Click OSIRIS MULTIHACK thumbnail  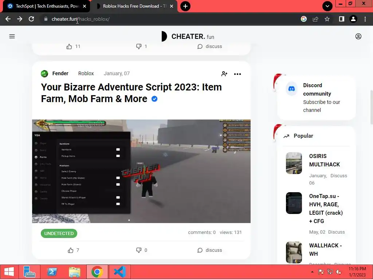tap(294, 163)
